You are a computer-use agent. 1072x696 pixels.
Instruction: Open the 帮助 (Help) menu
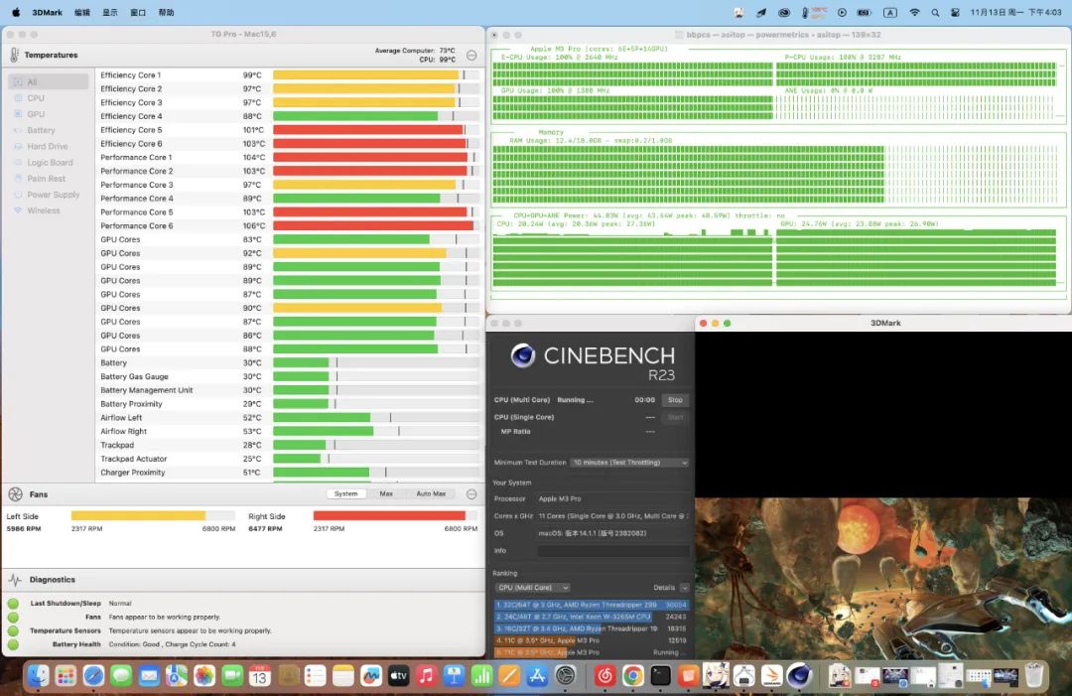[166, 13]
